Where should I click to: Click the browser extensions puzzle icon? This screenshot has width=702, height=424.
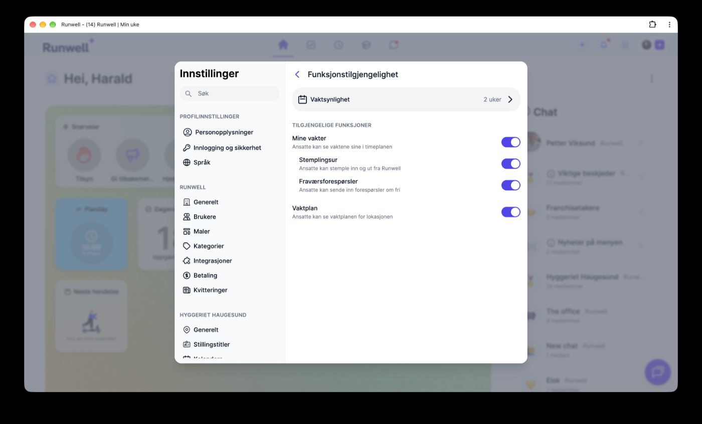tap(652, 25)
